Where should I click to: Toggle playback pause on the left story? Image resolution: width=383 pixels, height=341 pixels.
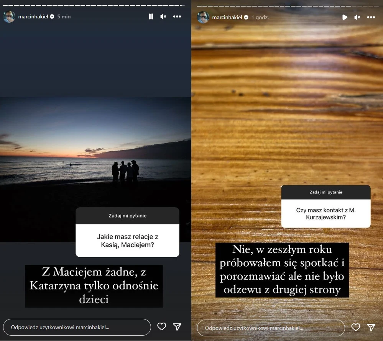click(x=151, y=17)
